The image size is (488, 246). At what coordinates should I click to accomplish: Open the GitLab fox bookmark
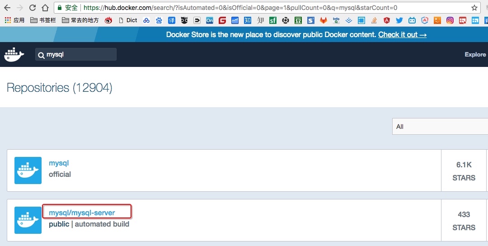point(324,20)
